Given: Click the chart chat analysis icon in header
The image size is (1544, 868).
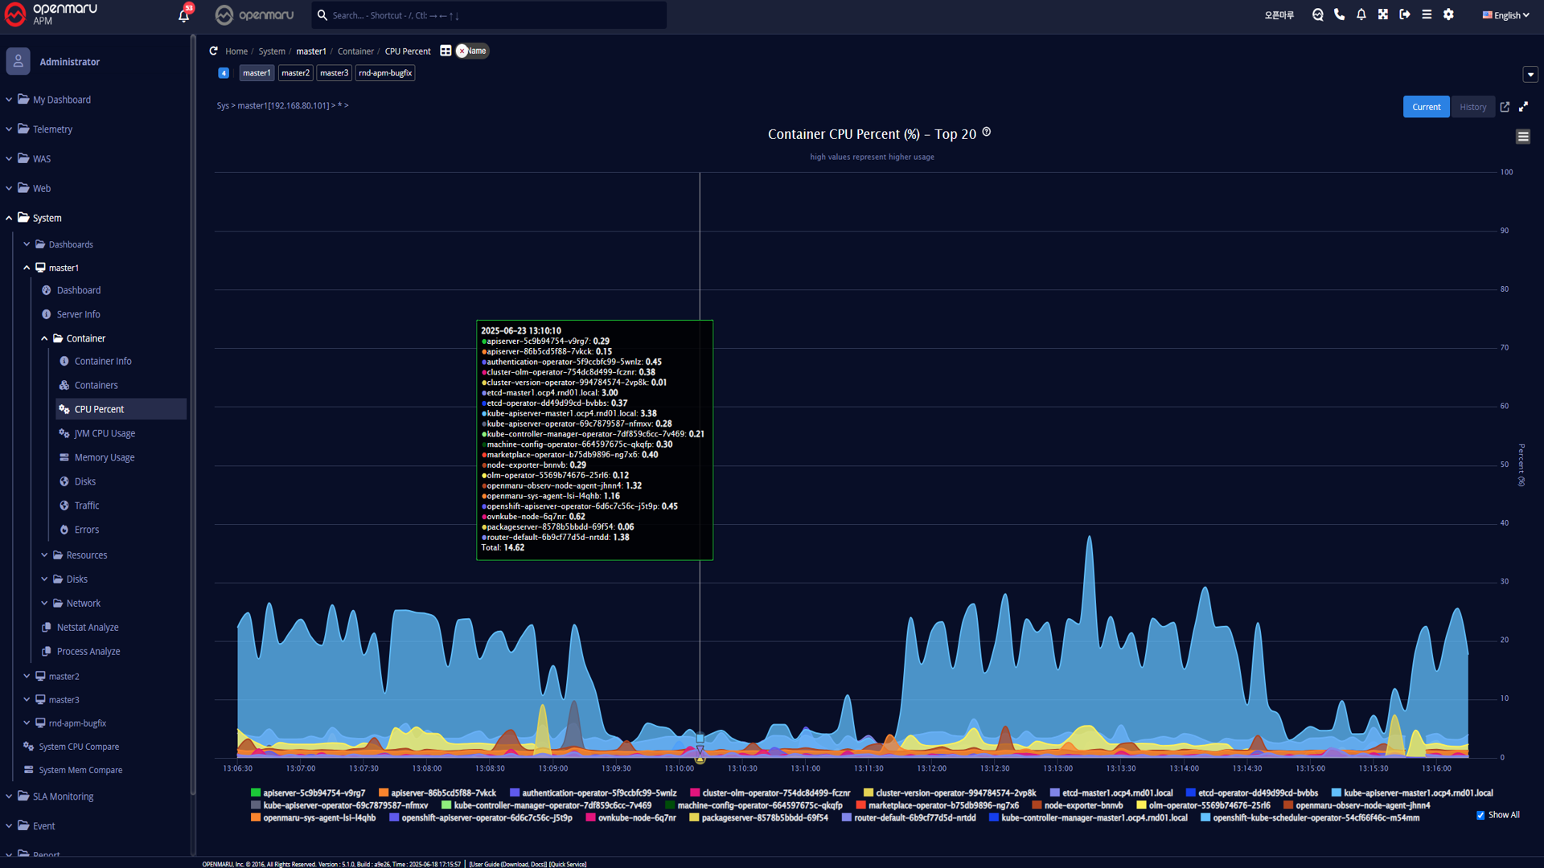Looking at the screenshot, I should pyautogui.click(x=1317, y=14).
